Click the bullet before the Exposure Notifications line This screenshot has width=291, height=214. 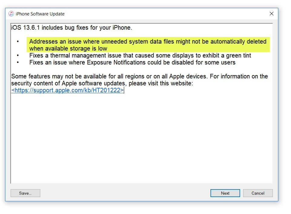click(x=18, y=63)
